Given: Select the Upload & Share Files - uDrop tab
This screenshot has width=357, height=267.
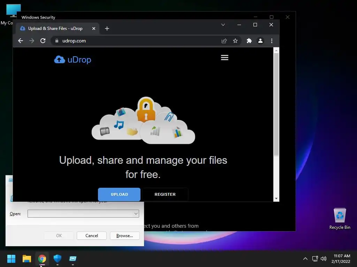Looking at the screenshot, I should pos(58,29).
